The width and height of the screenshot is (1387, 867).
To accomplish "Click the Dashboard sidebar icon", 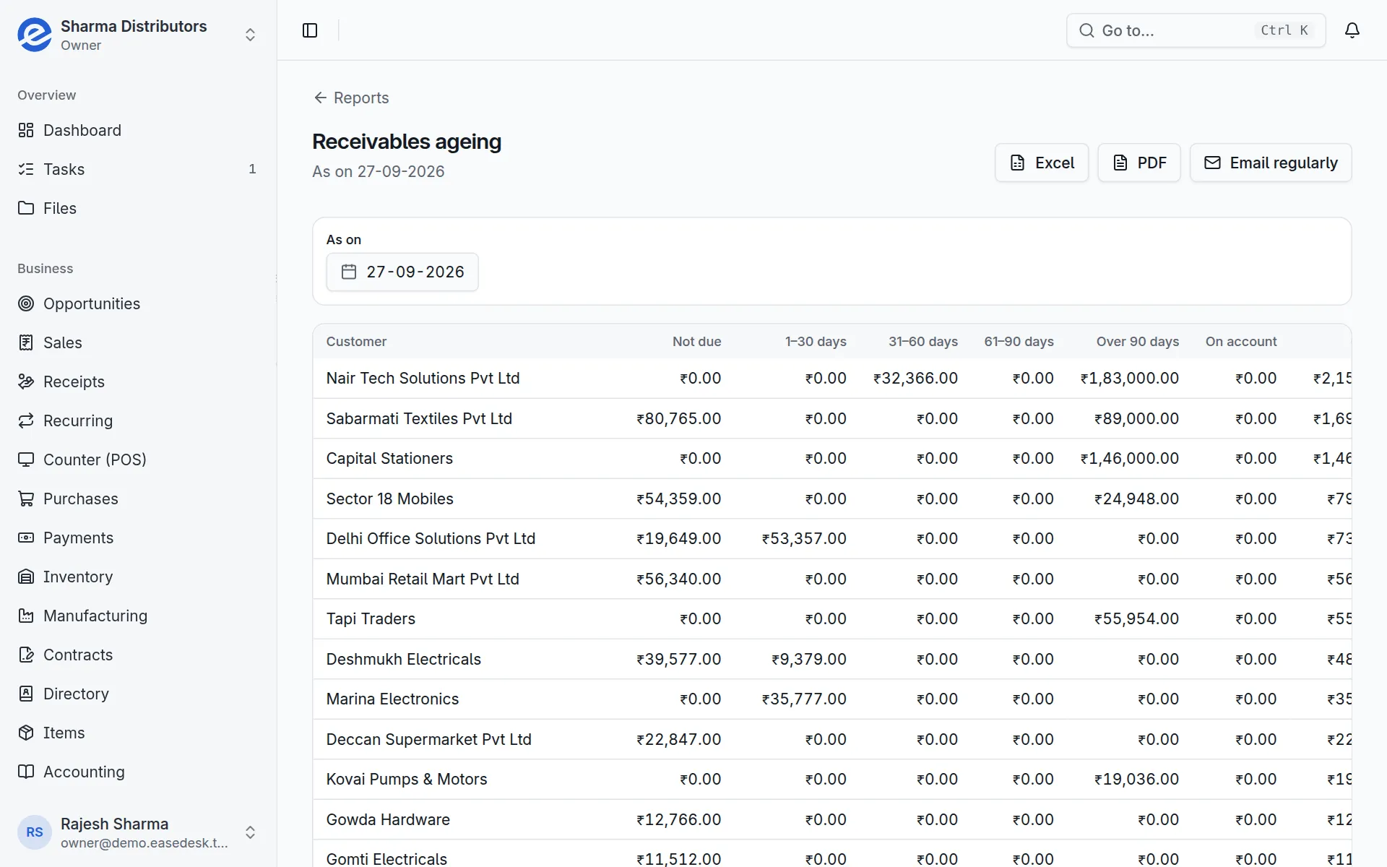I will [x=26, y=130].
